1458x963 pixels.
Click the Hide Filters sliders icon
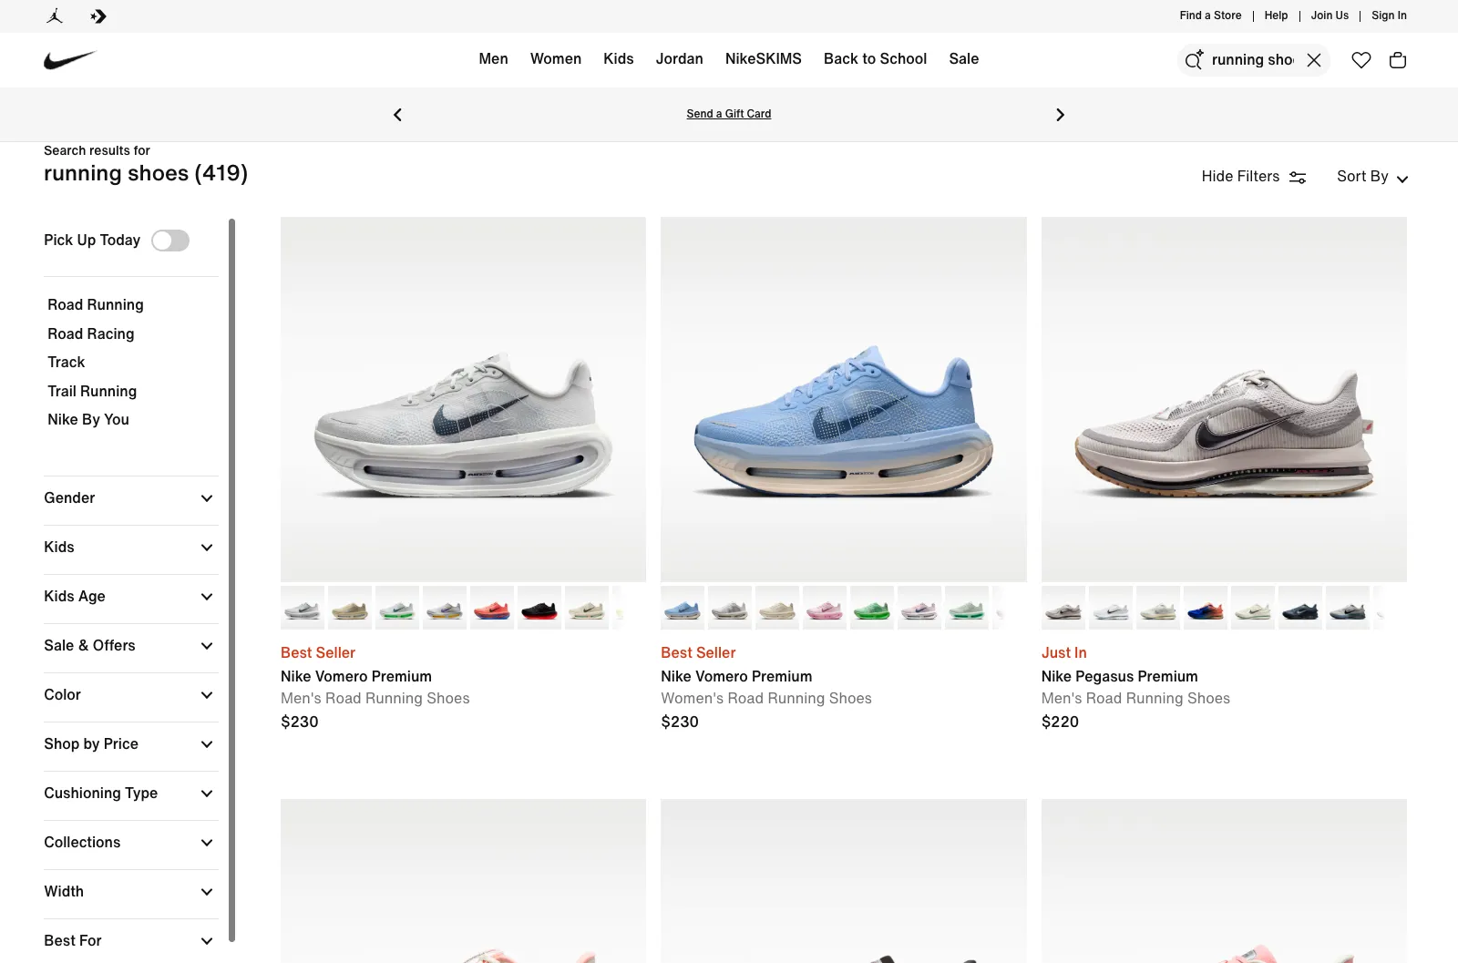[1298, 178]
